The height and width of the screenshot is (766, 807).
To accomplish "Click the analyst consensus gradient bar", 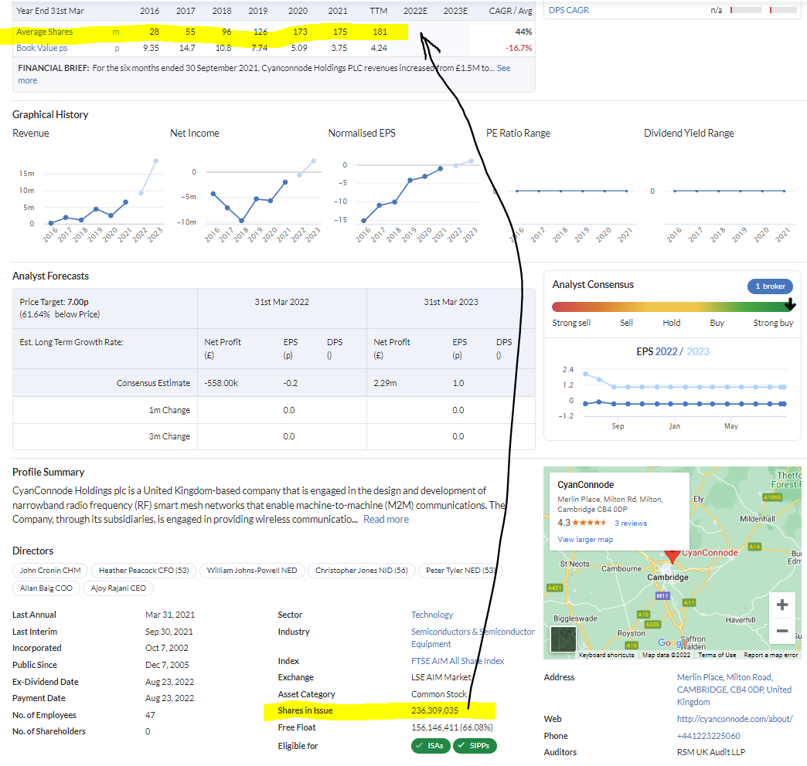I will [x=672, y=307].
